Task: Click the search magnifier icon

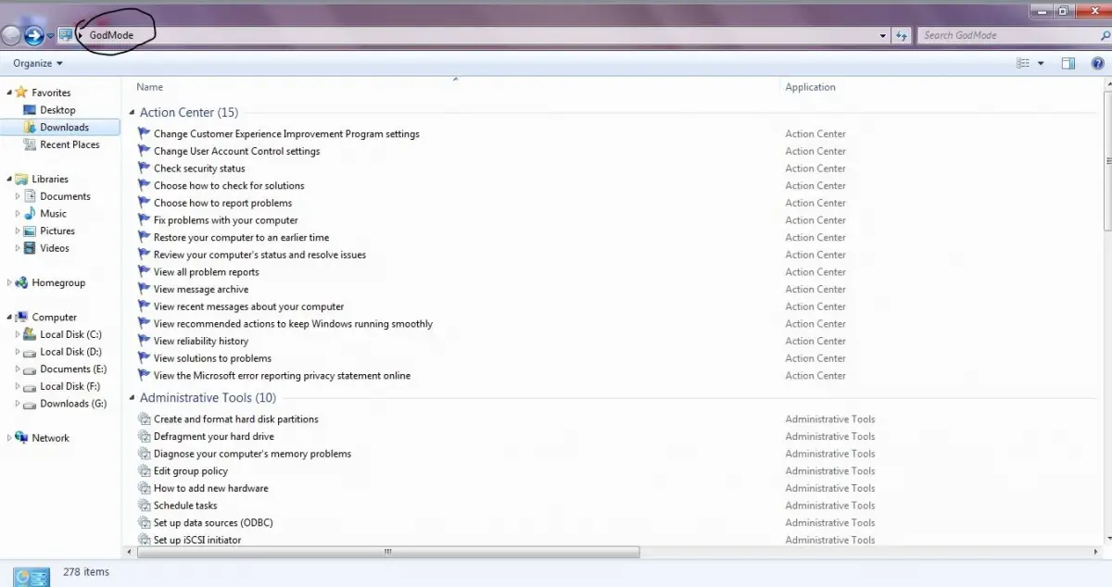Action: 1104,35
